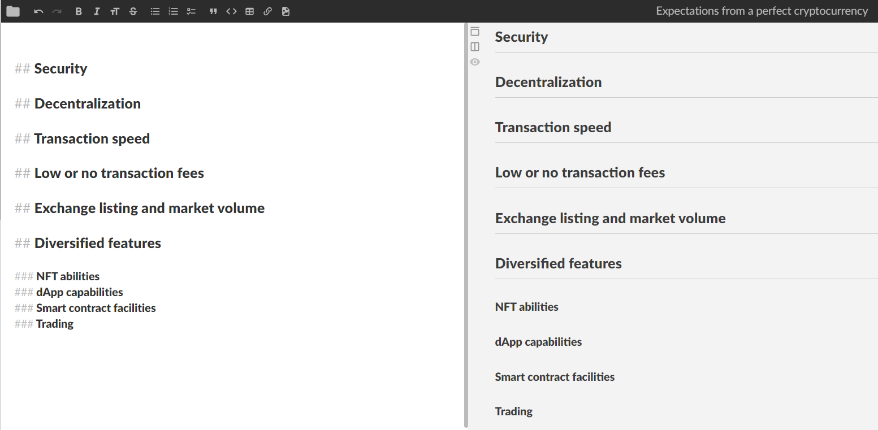Click 'dApp capabilities' in preview pane

538,342
